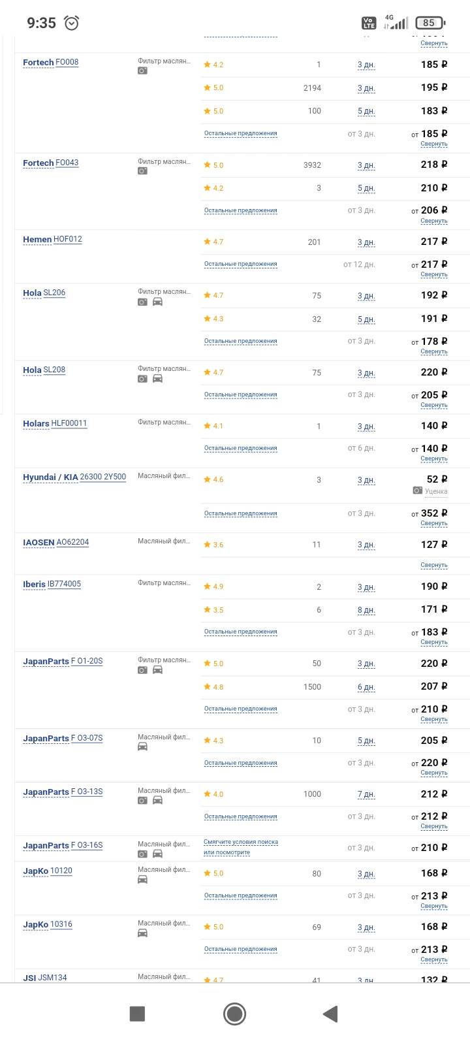Tap Смягчите условия поиска link
The width and height of the screenshot is (470, 1045).
click(x=240, y=843)
